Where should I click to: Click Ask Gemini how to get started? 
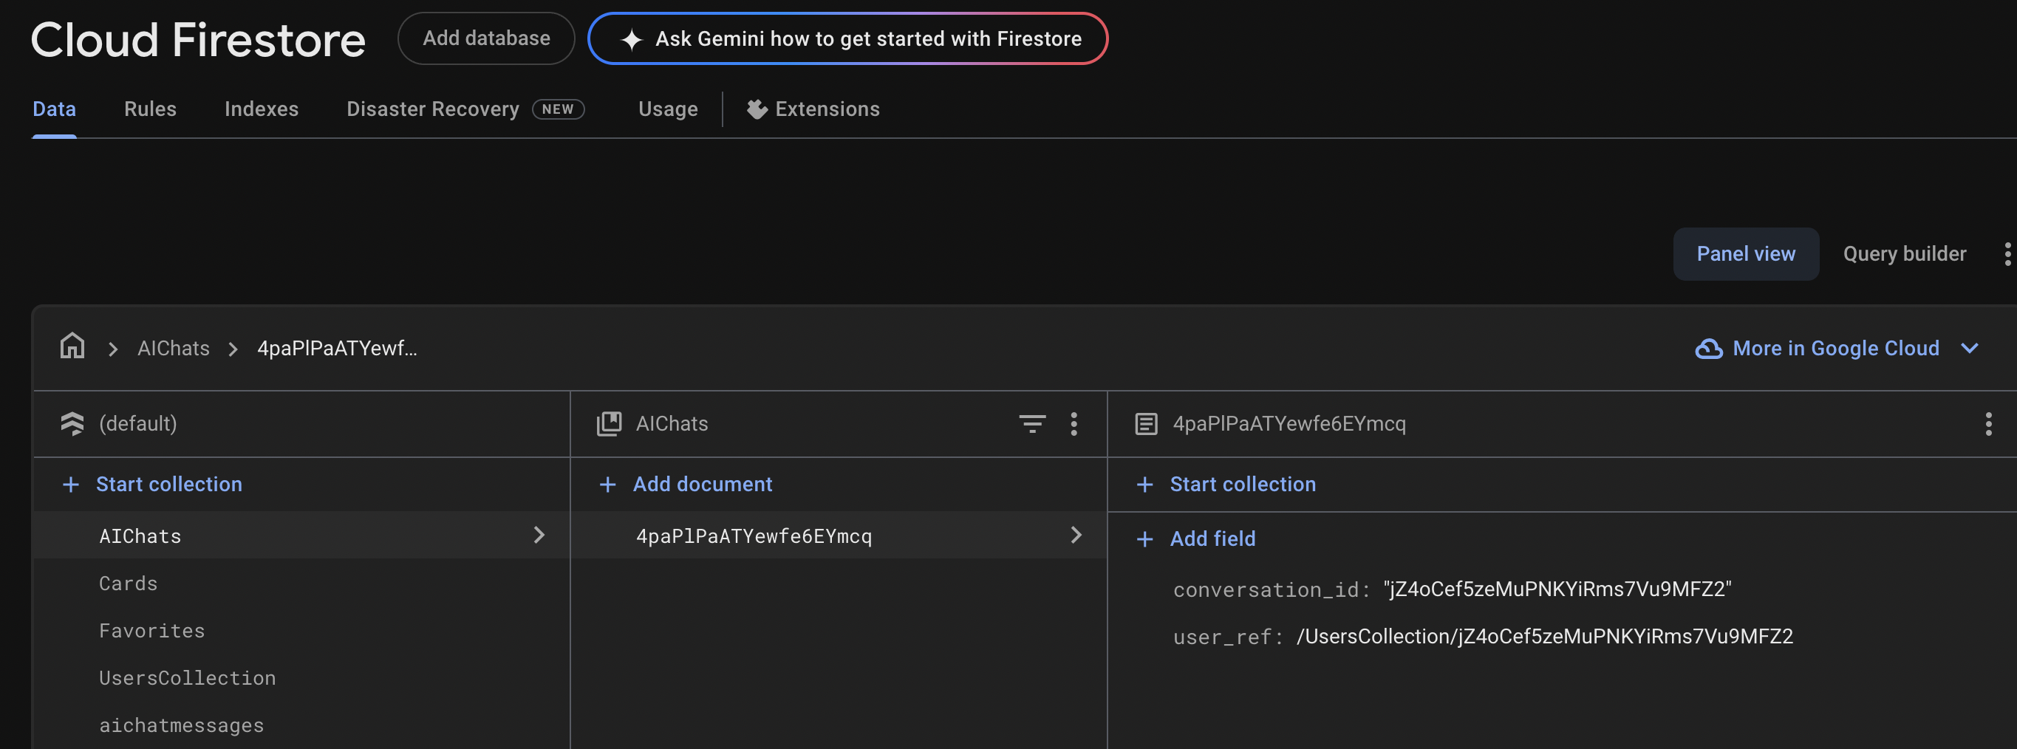(x=847, y=38)
